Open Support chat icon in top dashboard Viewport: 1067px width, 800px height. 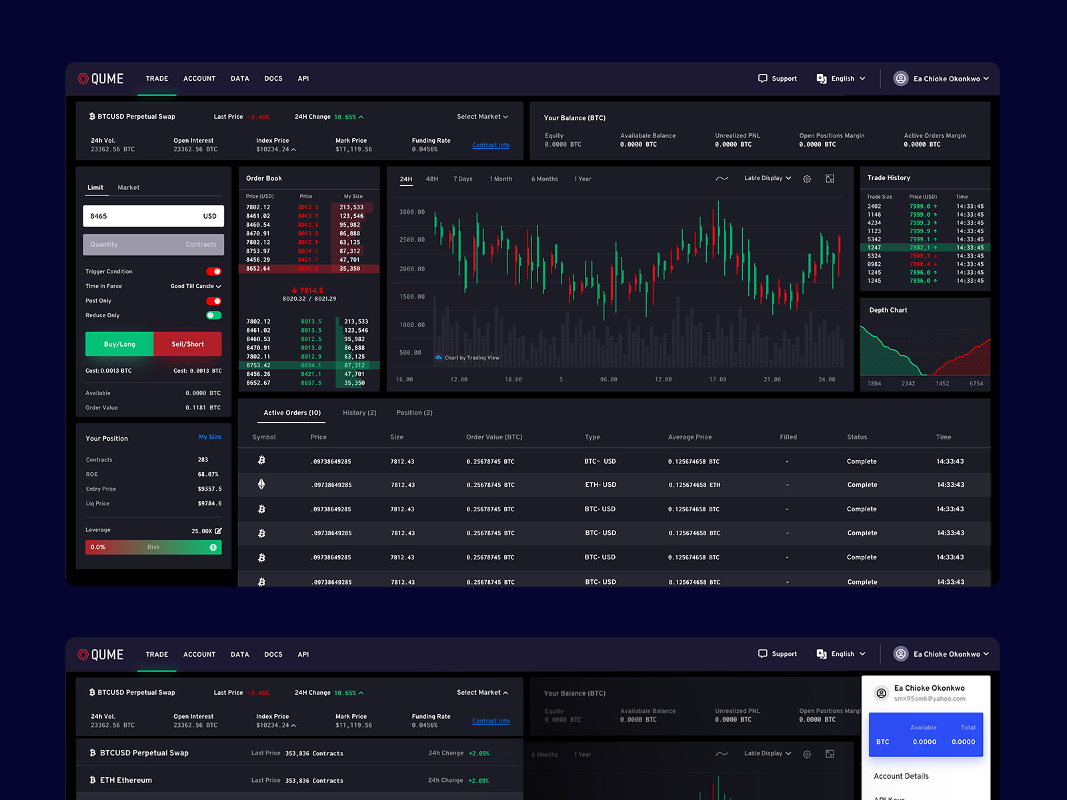tap(763, 79)
